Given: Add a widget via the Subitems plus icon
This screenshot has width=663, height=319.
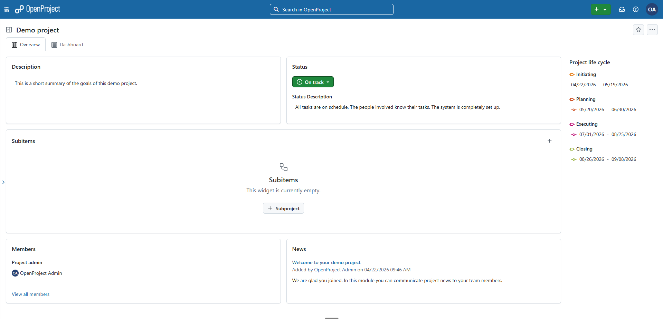Looking at the screenshot, I should pos(550,141).
